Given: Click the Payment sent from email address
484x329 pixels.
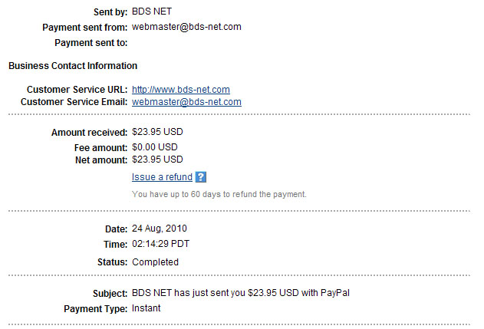Looking at the screenshot, I should (186, 27).
